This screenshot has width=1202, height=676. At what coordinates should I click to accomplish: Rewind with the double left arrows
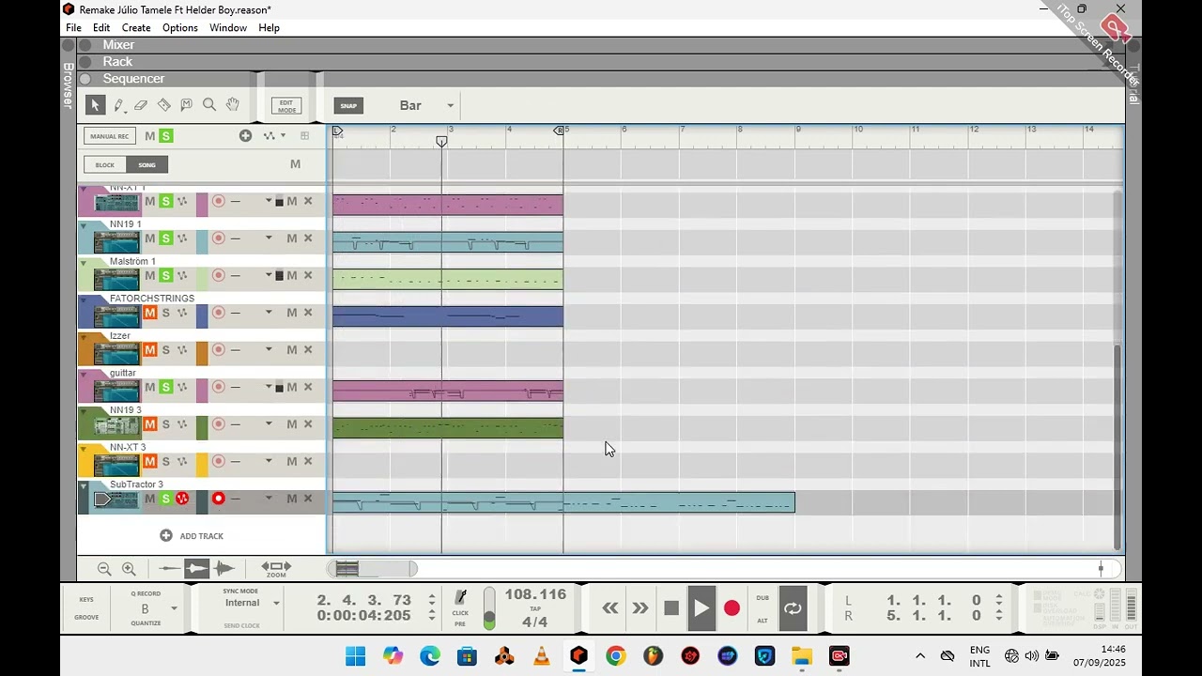point(610,608)
